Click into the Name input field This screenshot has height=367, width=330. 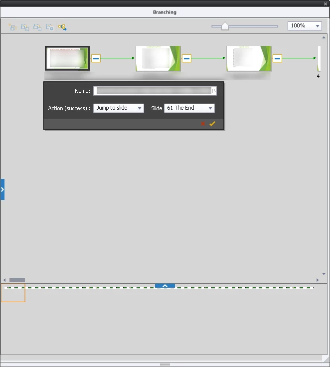155,91
